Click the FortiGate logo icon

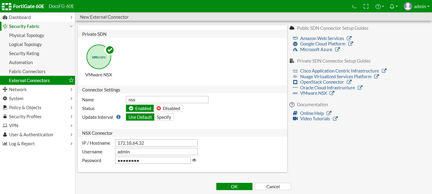(6, 6)
